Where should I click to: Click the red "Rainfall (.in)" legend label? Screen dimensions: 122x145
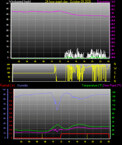tap(7, 85)
